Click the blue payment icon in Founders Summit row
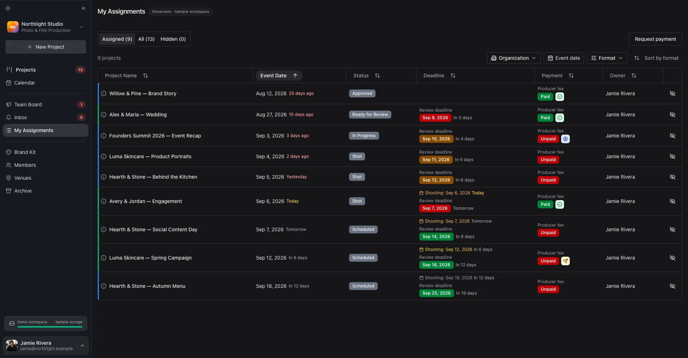The height and width of the screenshot is (358, 688). [x=565, y=139]
